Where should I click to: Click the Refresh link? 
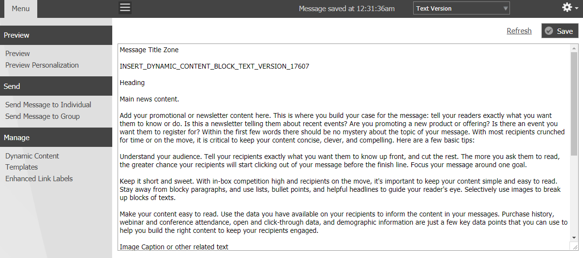coord(519,31)
